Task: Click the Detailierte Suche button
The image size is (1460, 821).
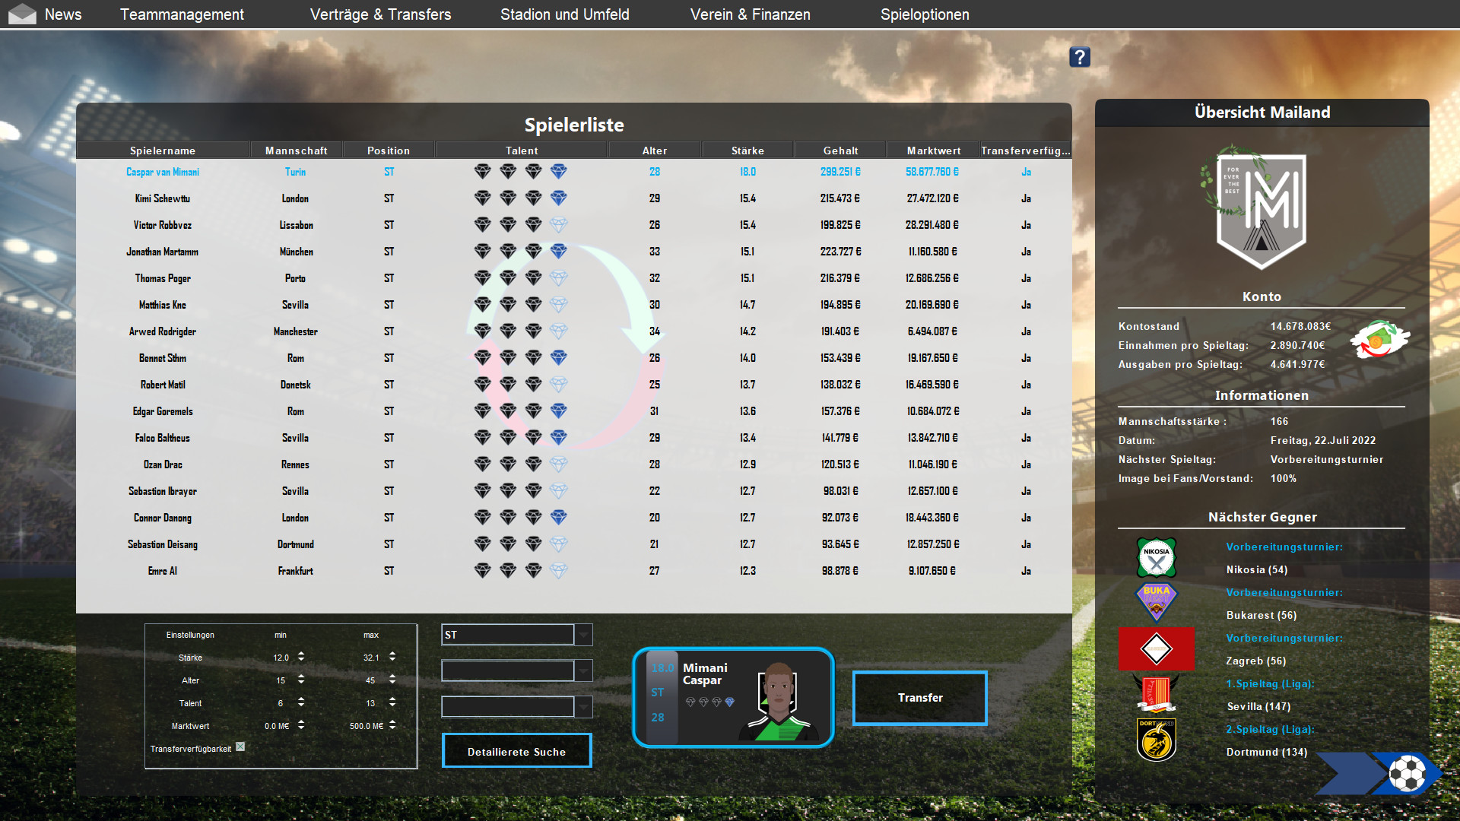Action: tap(516, 750)
